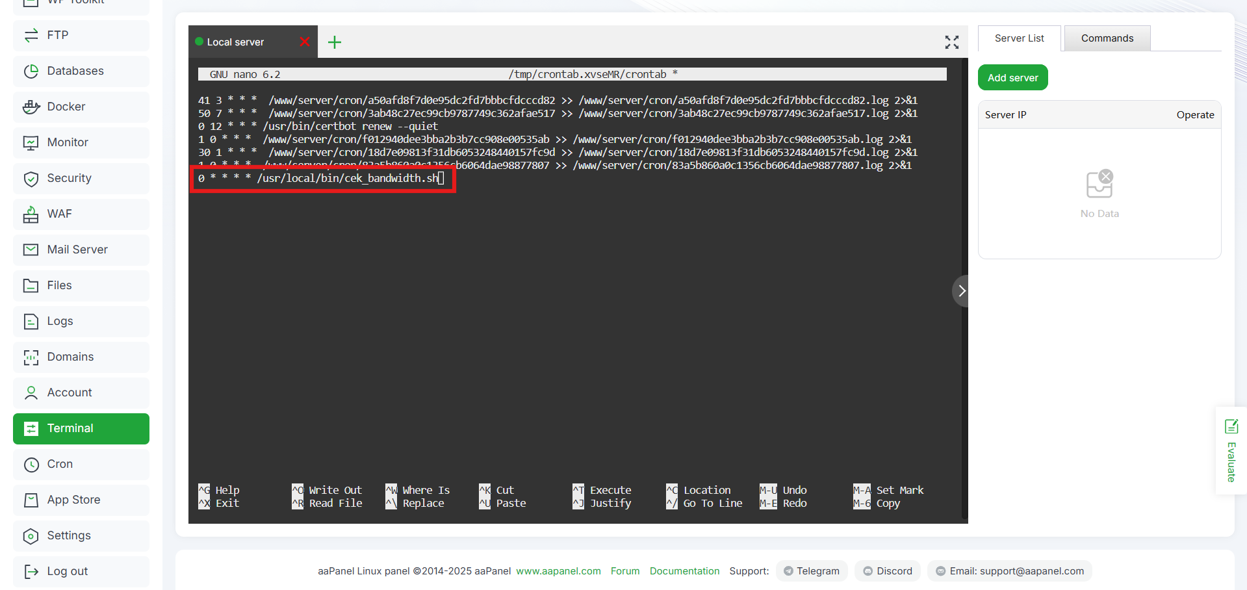Click the Databases icon in sidebar
This screenshot has width=1247, height=590.
31,71
